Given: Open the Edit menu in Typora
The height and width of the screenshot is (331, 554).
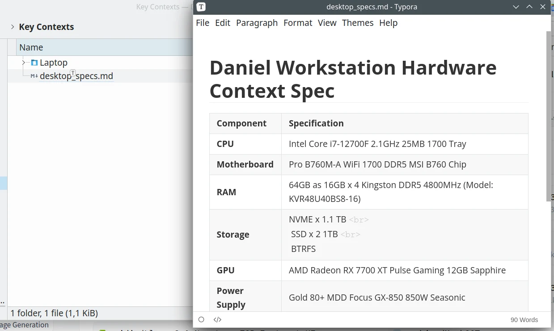Looking at the screenshot, I should pos(223,23).
